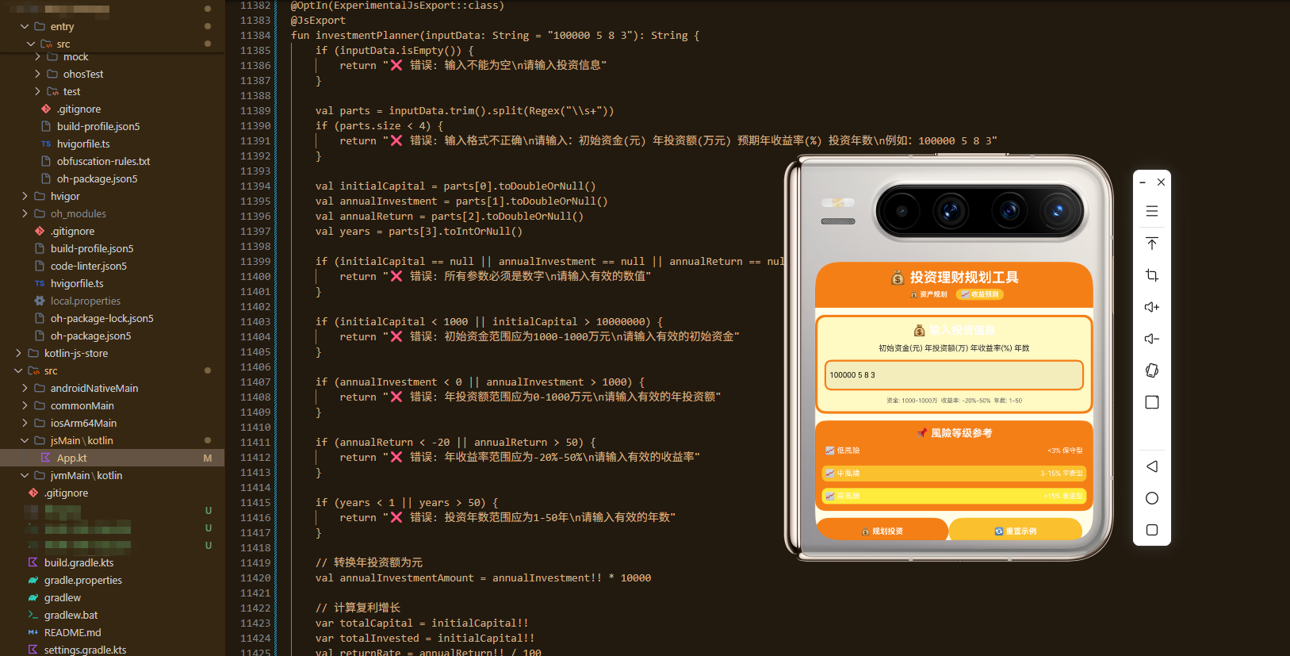Viewport: 1290px width, 656px height.
Task: Select the 高風險 risk level row
Action: [954, 496]
